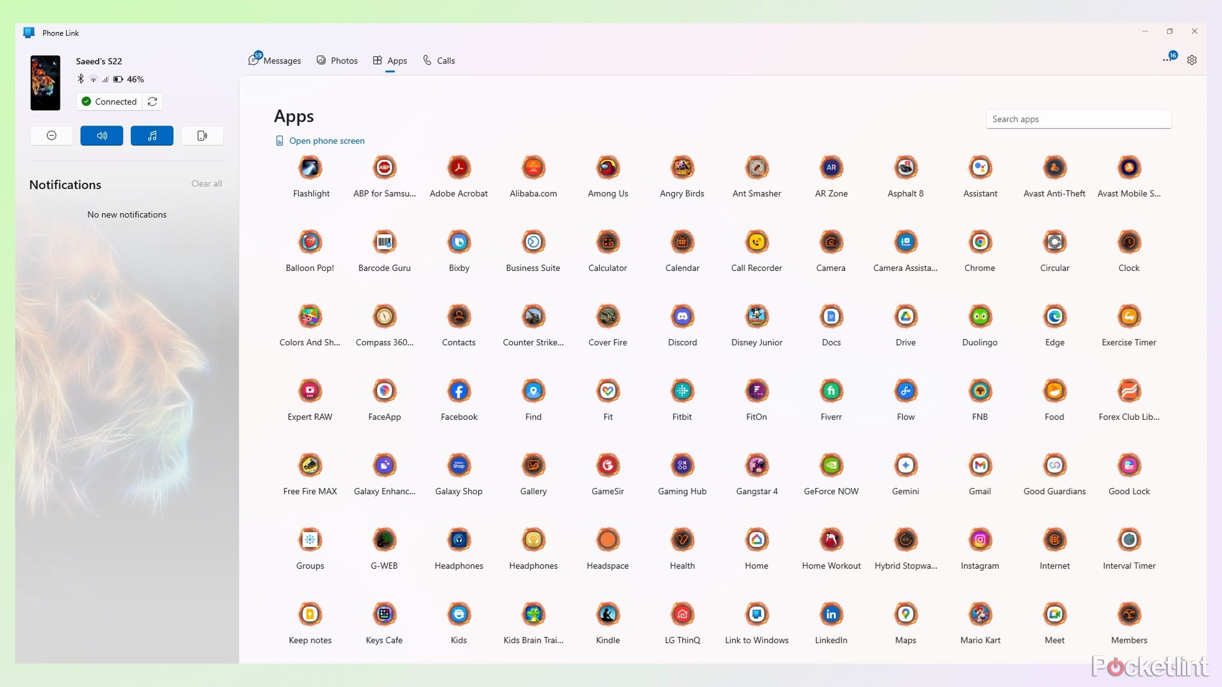Image resolution: width=1222 pixels, height=687 pixels.
Task: Click the Search apps input field
Action: coord(1078,118)
